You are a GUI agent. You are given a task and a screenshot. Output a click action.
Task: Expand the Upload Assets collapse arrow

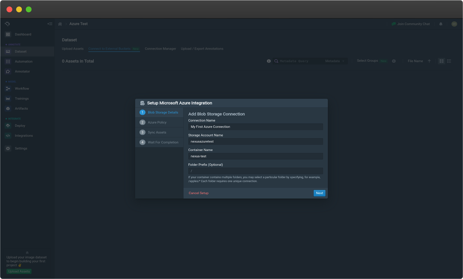point(27,252)
